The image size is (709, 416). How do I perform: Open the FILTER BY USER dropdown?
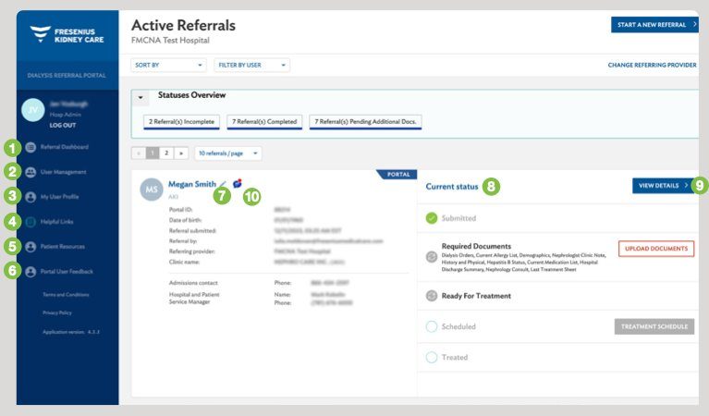click(251, 65)
